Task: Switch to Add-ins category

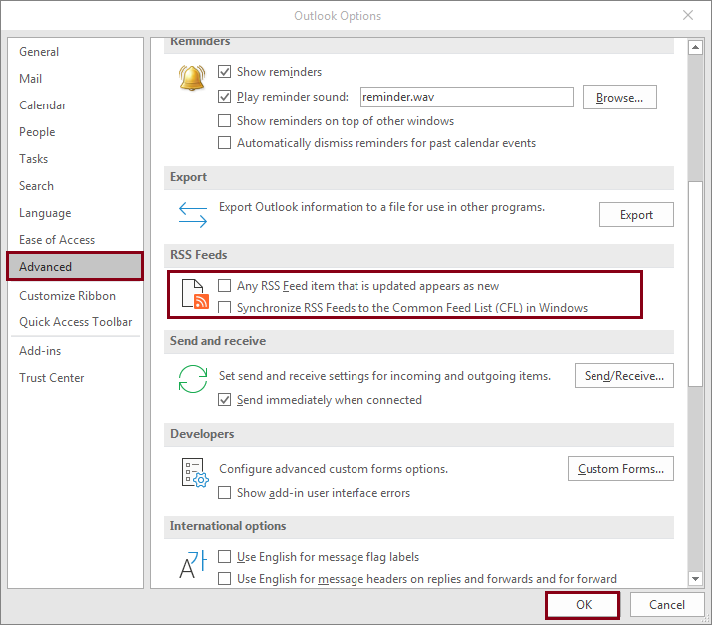Action: click(76, 351)
